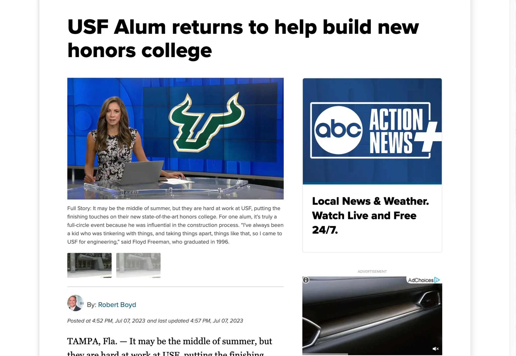Screen dimensions: 516x356
Task: Click the "Full Story" video caption text
Action: point(175,225)
